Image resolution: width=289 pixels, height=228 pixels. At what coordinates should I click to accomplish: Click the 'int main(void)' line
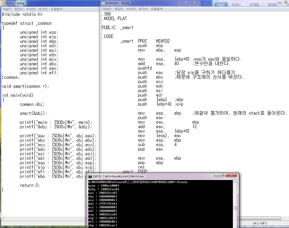[x=18, y=95]
